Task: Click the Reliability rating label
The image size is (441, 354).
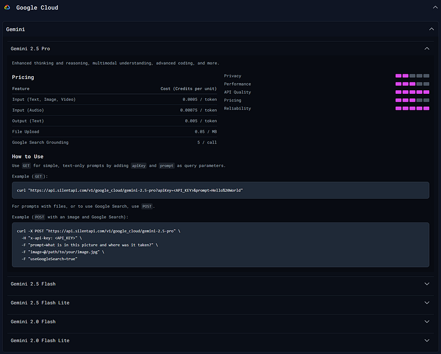Action: pyautogui.click(x=237, y=109)
